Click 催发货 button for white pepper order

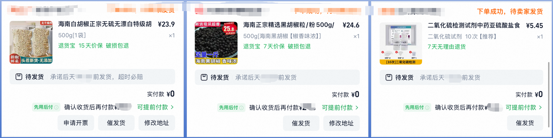coord(116,123)
